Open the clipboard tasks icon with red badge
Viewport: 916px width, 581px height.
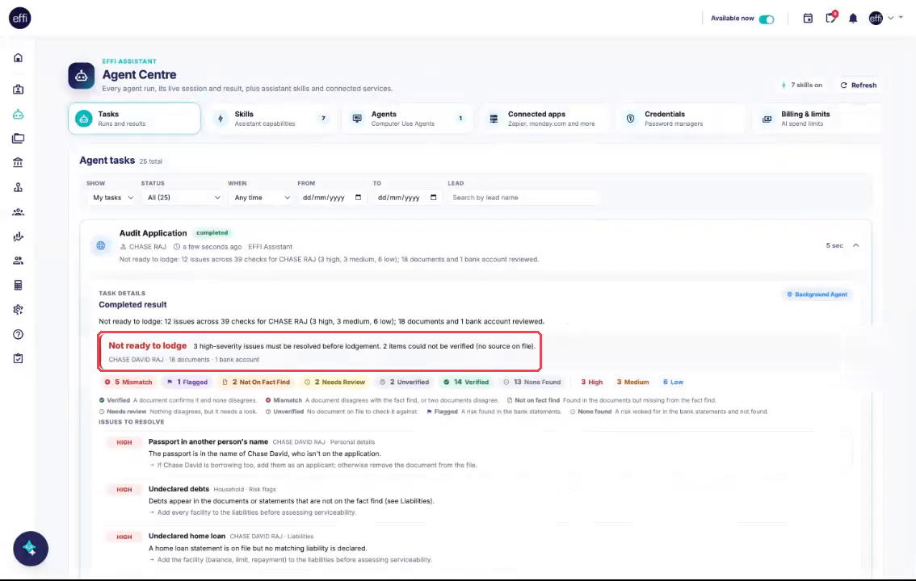(x=830, y=18)
